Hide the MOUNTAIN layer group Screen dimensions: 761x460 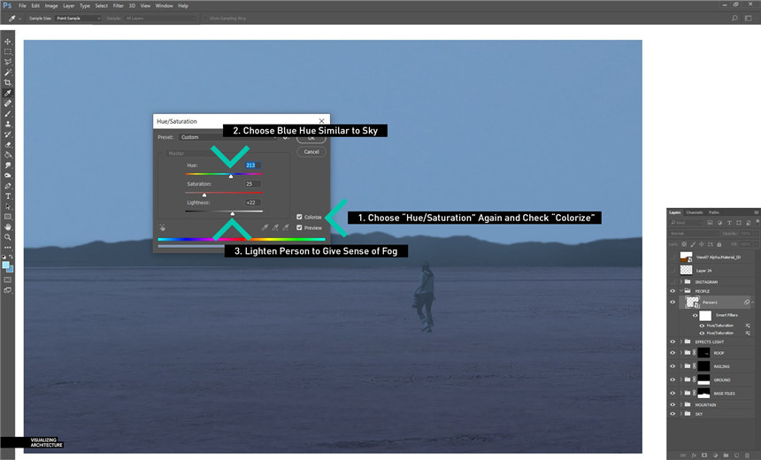click(x=673, y=405)
